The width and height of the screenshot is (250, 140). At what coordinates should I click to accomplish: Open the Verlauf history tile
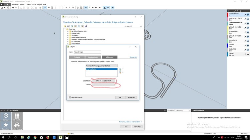pos(6,116)
